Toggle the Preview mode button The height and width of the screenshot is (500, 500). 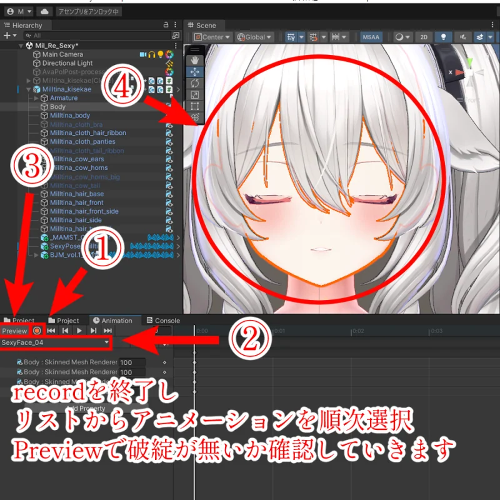(14, 331)
